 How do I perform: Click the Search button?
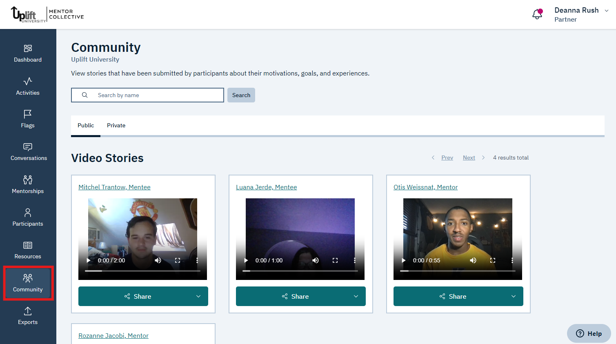pyautogui.click(x=241, y=95)
